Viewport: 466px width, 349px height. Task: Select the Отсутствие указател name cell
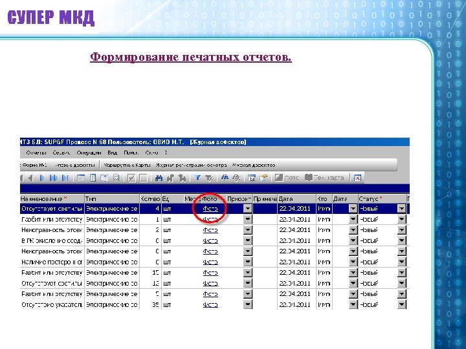(52, 305)
